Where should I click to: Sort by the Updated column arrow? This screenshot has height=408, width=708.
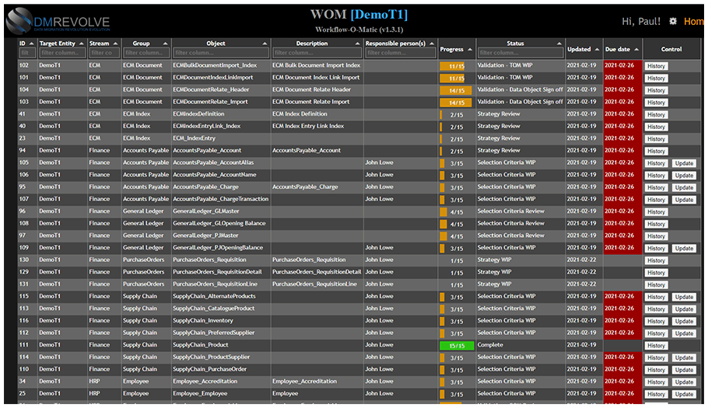(x=597, y=49)
